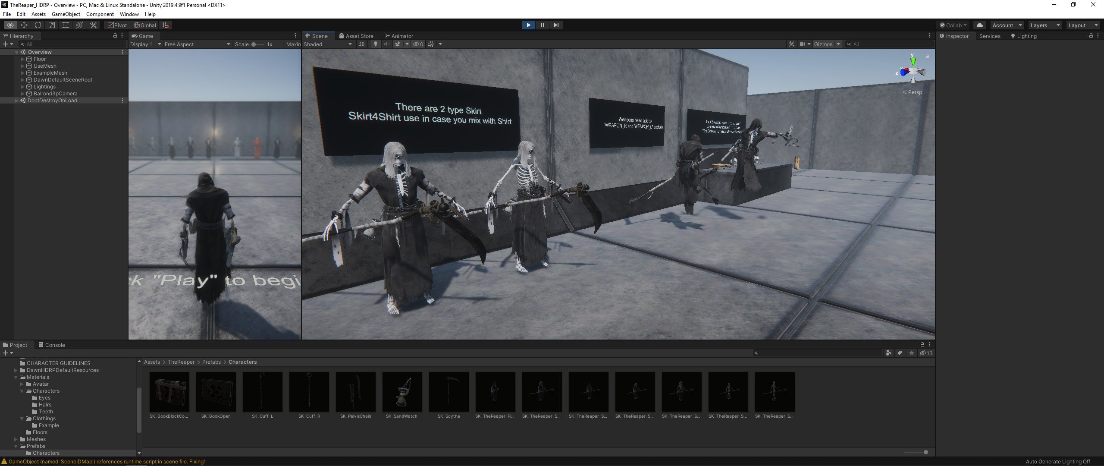Lock the scene gizmo rotation

click(928, 57)
